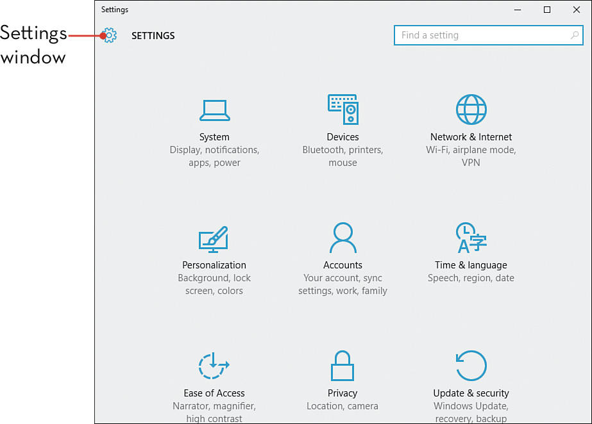Click the SETTINGS header title
Image resolution: width=592 pixels, height=424 pixels.
153,36
